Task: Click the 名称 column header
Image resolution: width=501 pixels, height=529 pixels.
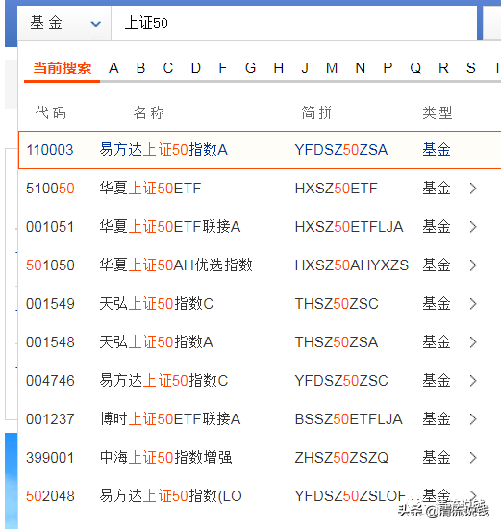Action: 149,113
